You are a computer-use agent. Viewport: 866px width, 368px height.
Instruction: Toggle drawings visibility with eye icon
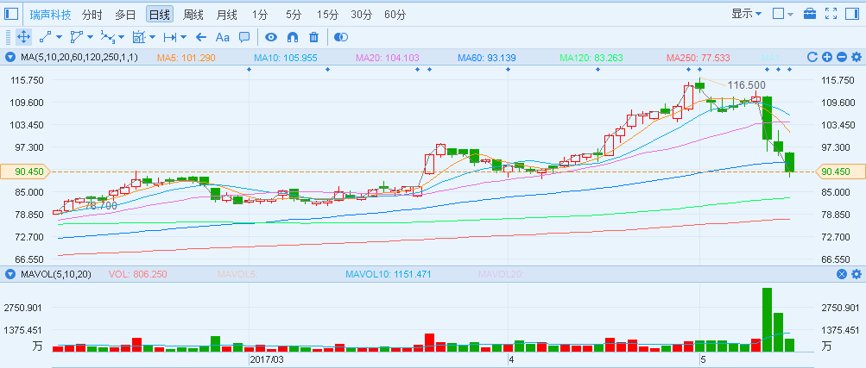point(270,37)
